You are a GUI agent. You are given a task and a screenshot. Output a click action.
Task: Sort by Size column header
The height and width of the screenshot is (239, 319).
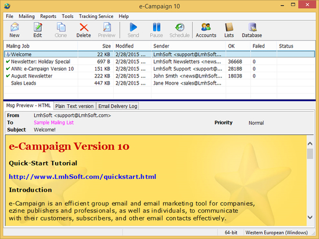click(x=96, y=46)
